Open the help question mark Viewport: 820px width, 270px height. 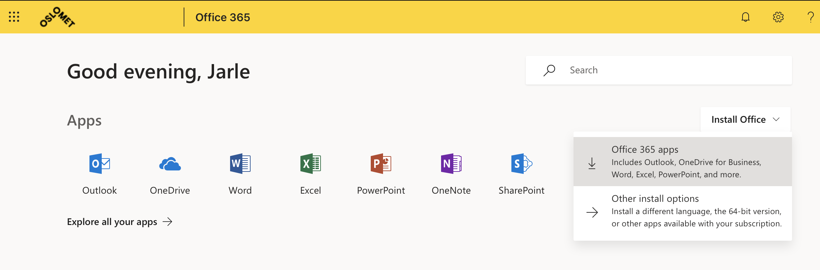pyautogui.click(x=810, y=17)
